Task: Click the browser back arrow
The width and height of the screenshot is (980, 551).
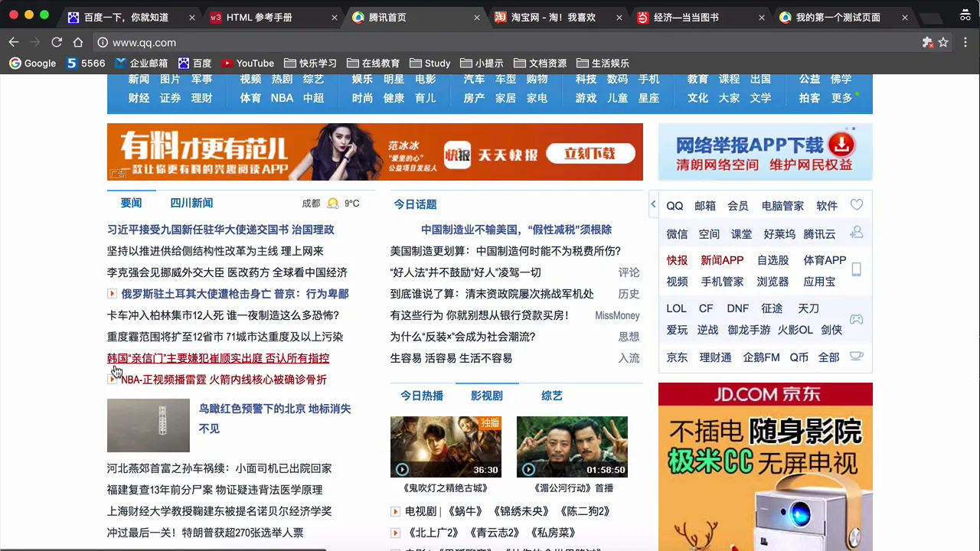Action: 13,43
